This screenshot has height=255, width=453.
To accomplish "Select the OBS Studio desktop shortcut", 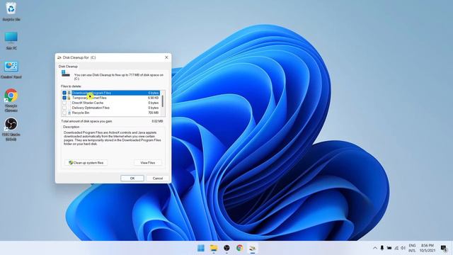I will (x=11, y=129).
